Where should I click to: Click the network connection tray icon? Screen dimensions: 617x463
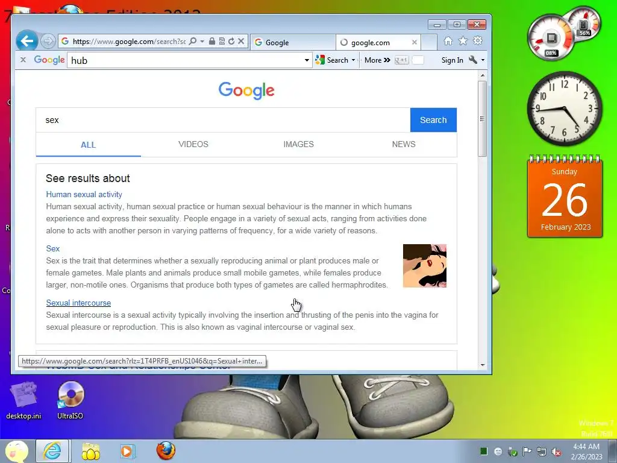pyautogui.click(x=542, y=452)
